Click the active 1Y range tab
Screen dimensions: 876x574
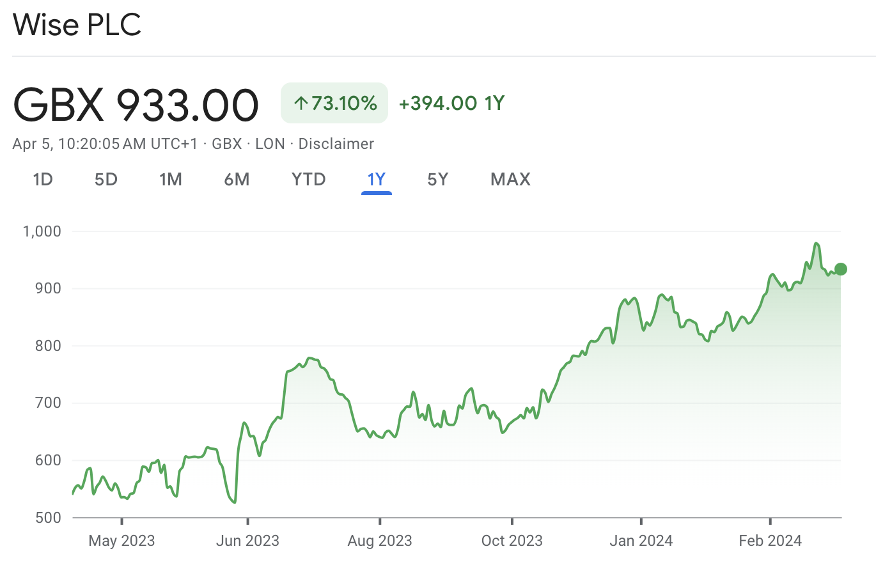point(377,180)
